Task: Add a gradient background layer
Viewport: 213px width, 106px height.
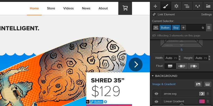Action: click(x=207, y=84)
